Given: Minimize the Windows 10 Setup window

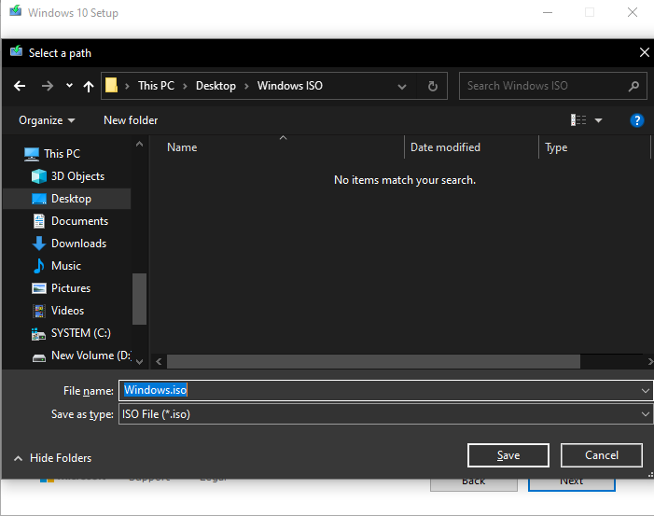Looking at the screenshot, I should pyautogui.click(x=548, y=12).
